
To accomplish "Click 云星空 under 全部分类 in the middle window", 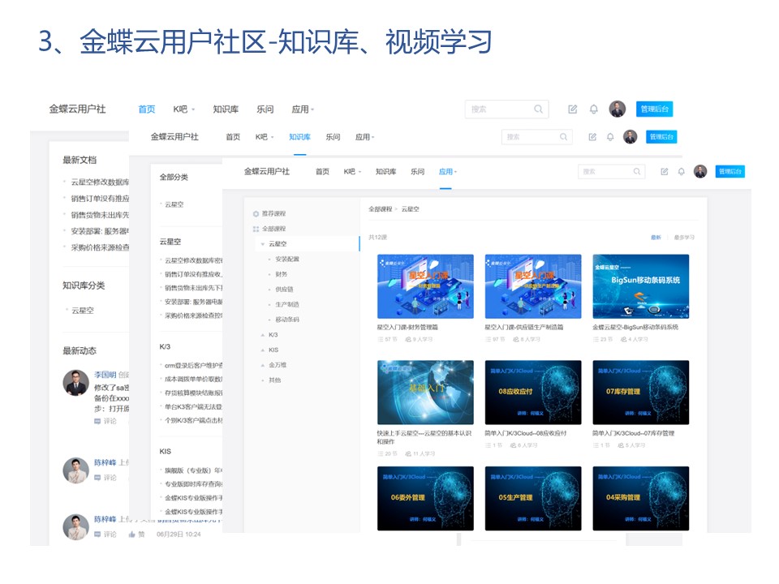I will 174,204.
